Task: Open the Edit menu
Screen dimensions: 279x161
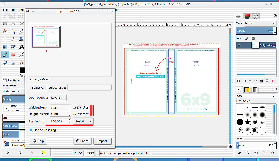Action: tap(13, 10)
